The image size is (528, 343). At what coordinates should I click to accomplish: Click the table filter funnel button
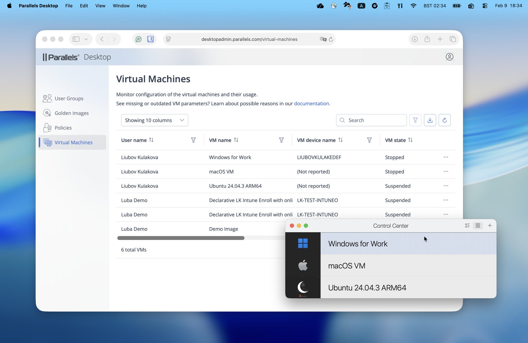coord(415,120)
